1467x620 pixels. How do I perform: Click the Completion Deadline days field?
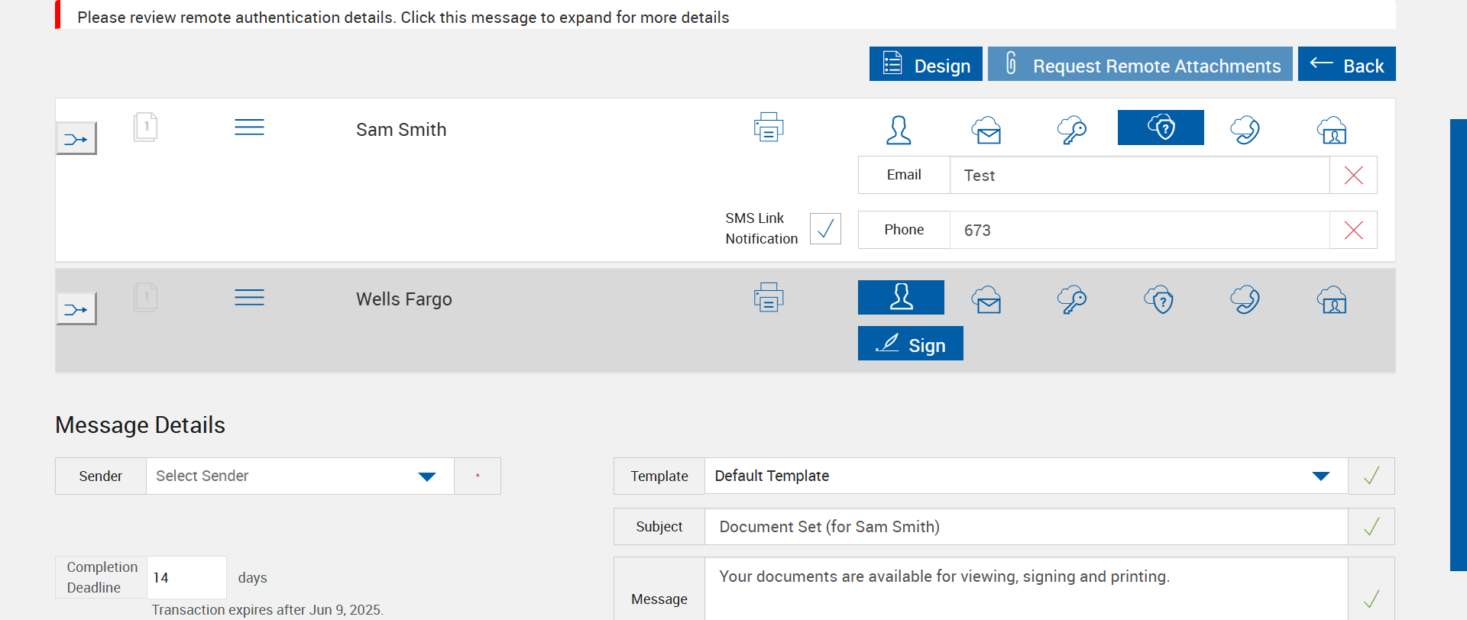pos(186,578)
